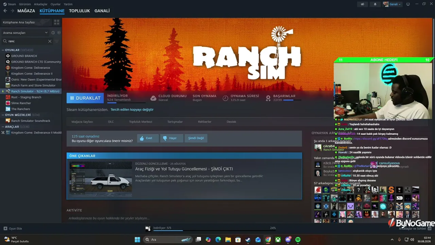Click Oyun Ekle at bottom left

[13, 228]
